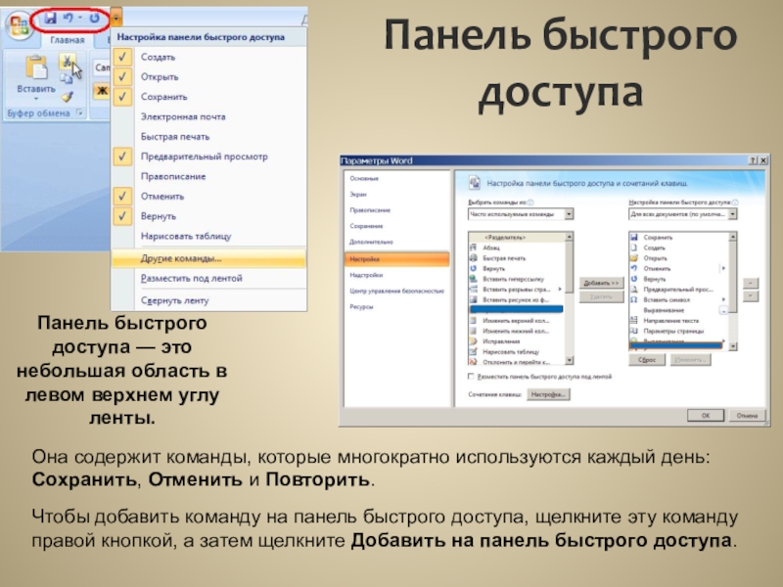Click the Save icon in quick access toolbar
This screenshot has width=783, height=587.
[50, 19]
